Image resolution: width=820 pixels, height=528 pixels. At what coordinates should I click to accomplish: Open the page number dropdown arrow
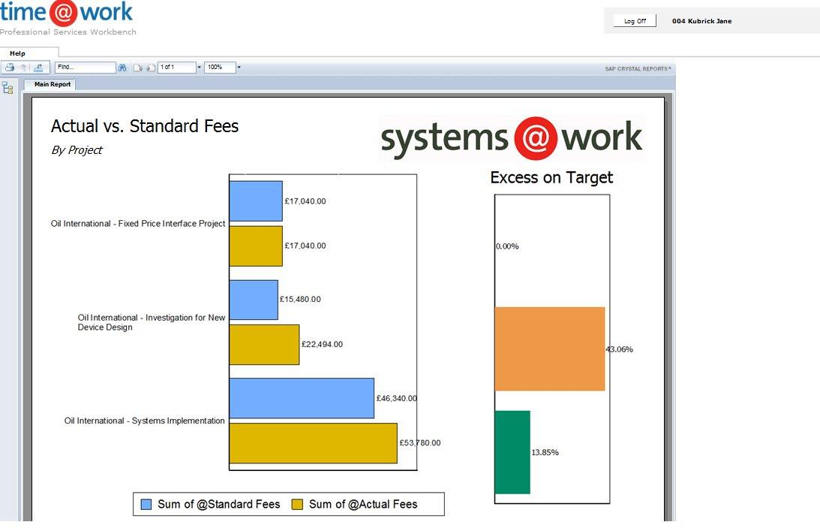[200, 68]
